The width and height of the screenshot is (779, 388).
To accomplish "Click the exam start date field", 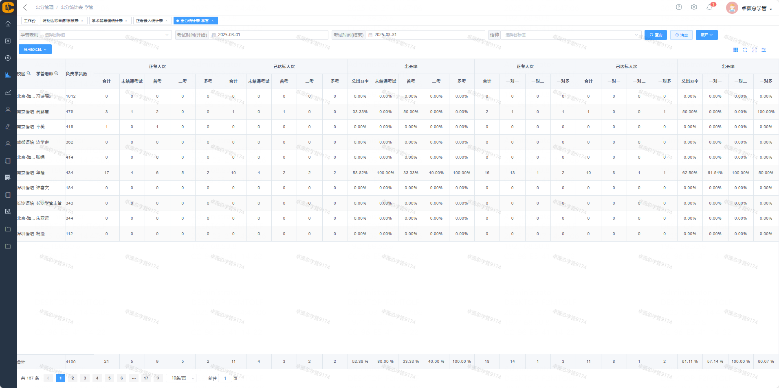I will [269, 35].
